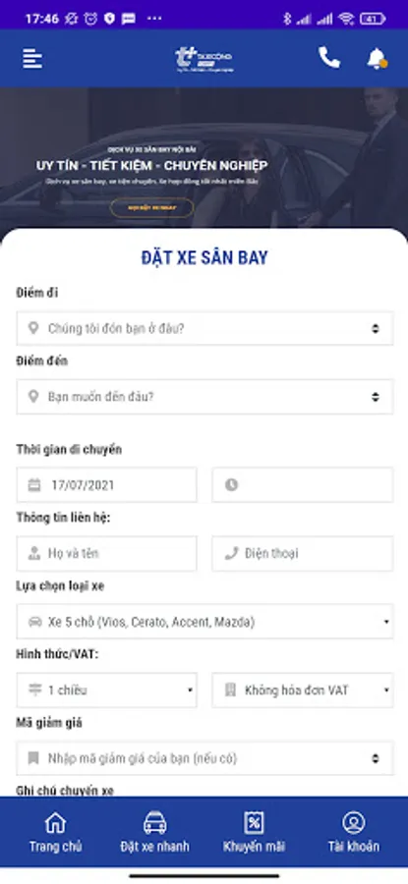Click the date field 17/07/2021
Screen dimensions: 408x884
point(106,485)
